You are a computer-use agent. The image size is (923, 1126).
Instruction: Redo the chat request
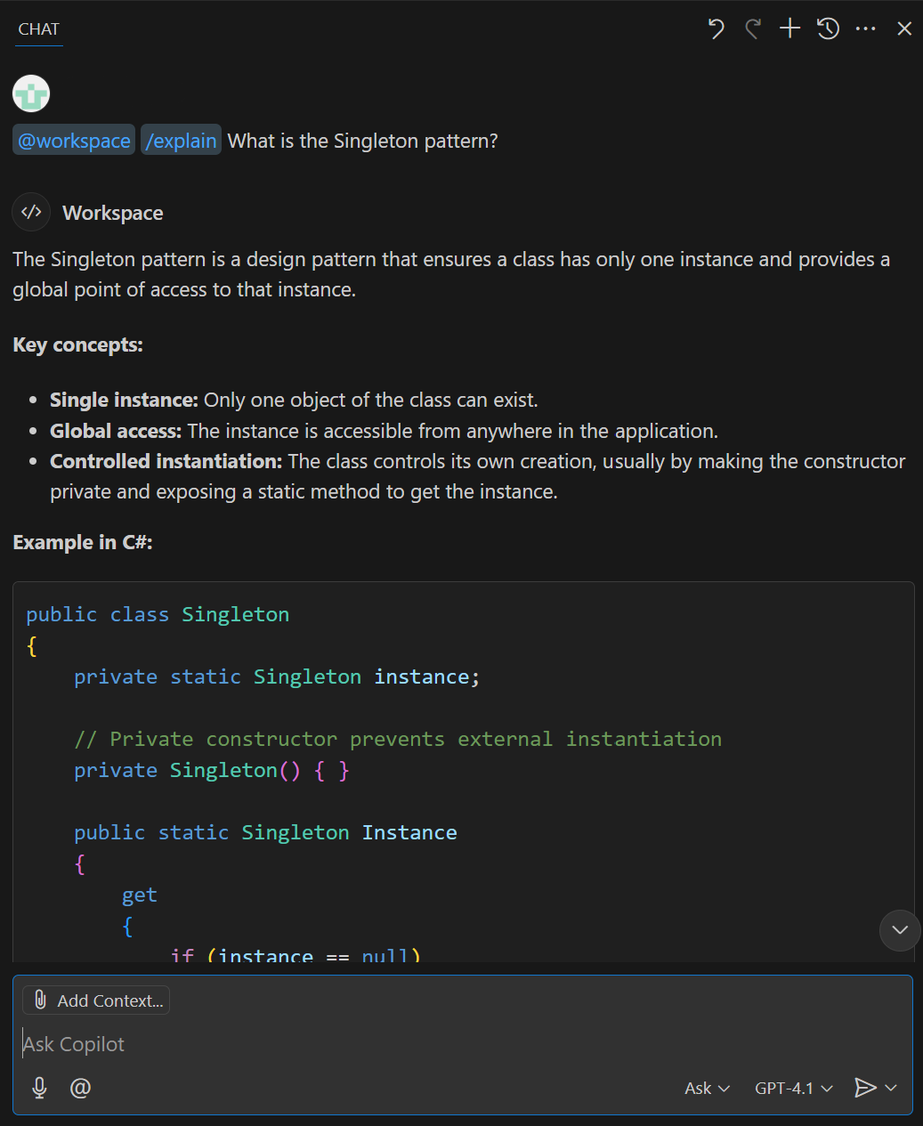point(752,28)
